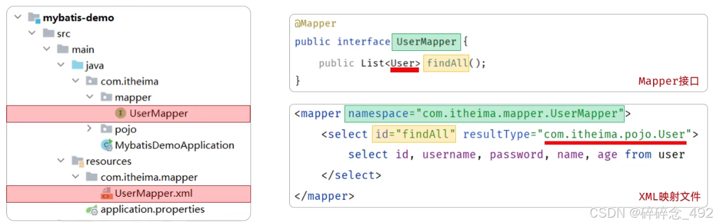Click the com.itheima.mapper folder label
Screen dimensions: 715x224
149,177
